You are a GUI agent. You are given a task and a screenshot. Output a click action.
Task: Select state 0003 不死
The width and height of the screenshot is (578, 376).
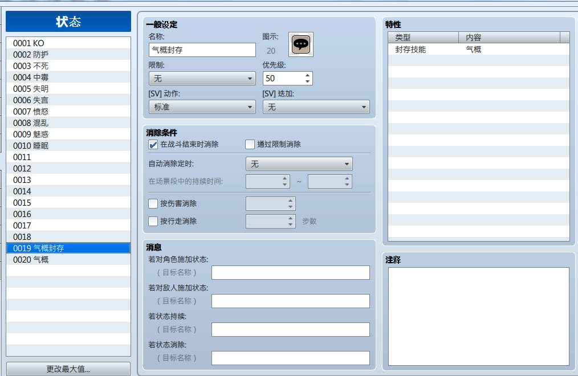click(68, 66)
